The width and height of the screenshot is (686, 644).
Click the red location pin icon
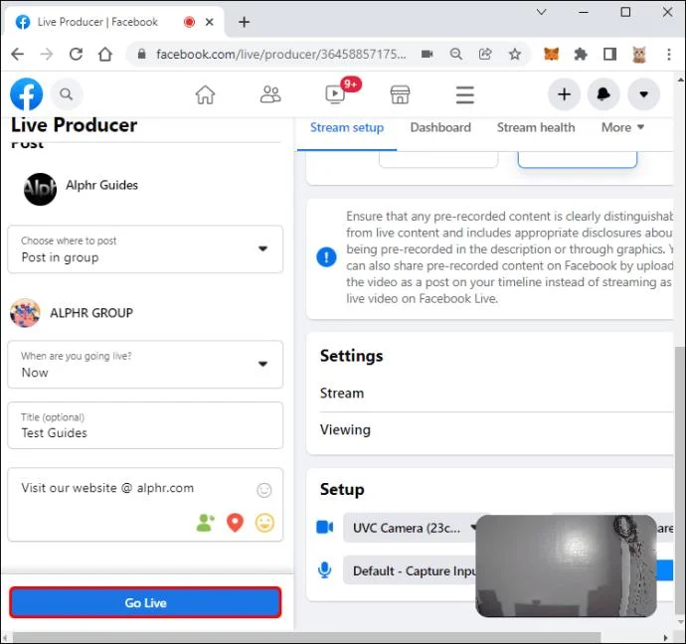click(x=235, y=523)
